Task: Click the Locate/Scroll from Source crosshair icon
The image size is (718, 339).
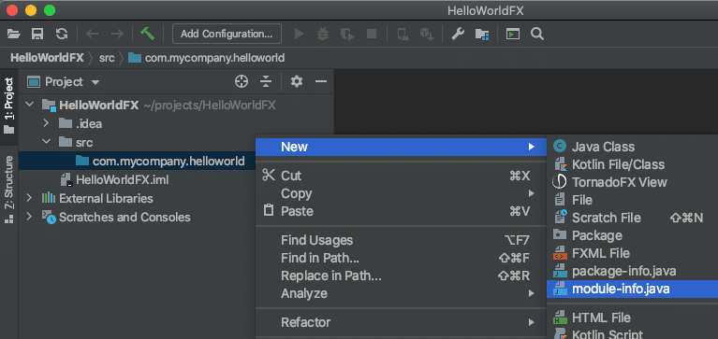Action: (x=242, y=82)
